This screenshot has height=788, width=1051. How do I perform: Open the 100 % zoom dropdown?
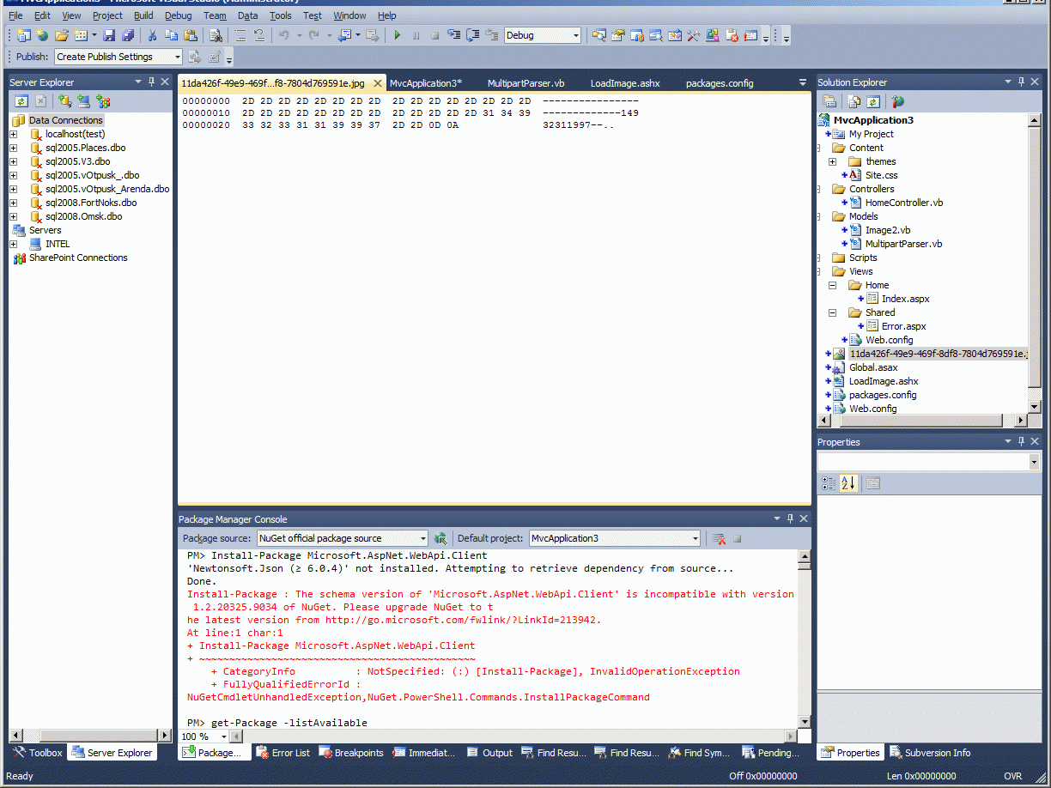(x=224, y=736)
